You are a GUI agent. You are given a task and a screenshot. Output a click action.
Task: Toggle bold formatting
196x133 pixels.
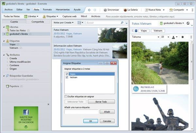(x=183, y=37)
